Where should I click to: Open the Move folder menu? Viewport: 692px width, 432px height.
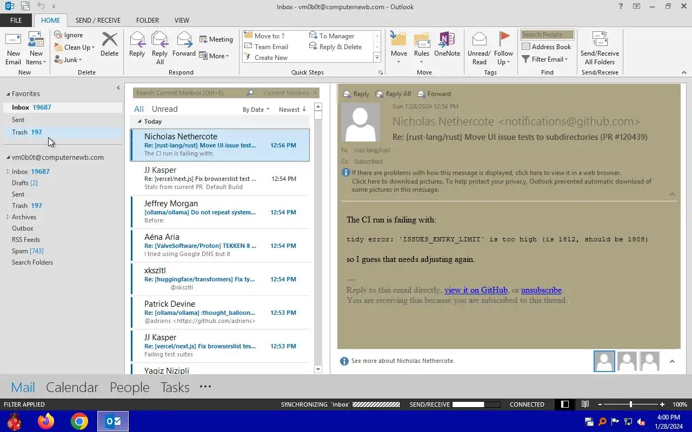pyautogui.click(x=399, y=49)
